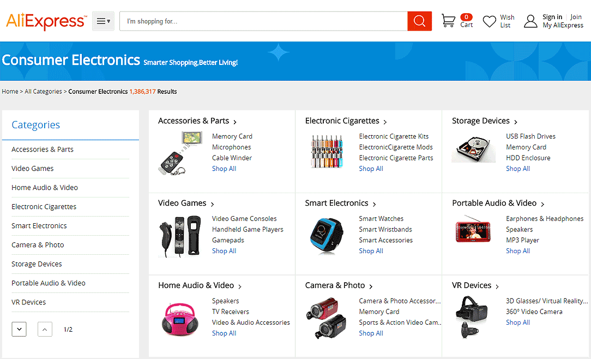Open 360° Video Camera link

coord(534,312)
